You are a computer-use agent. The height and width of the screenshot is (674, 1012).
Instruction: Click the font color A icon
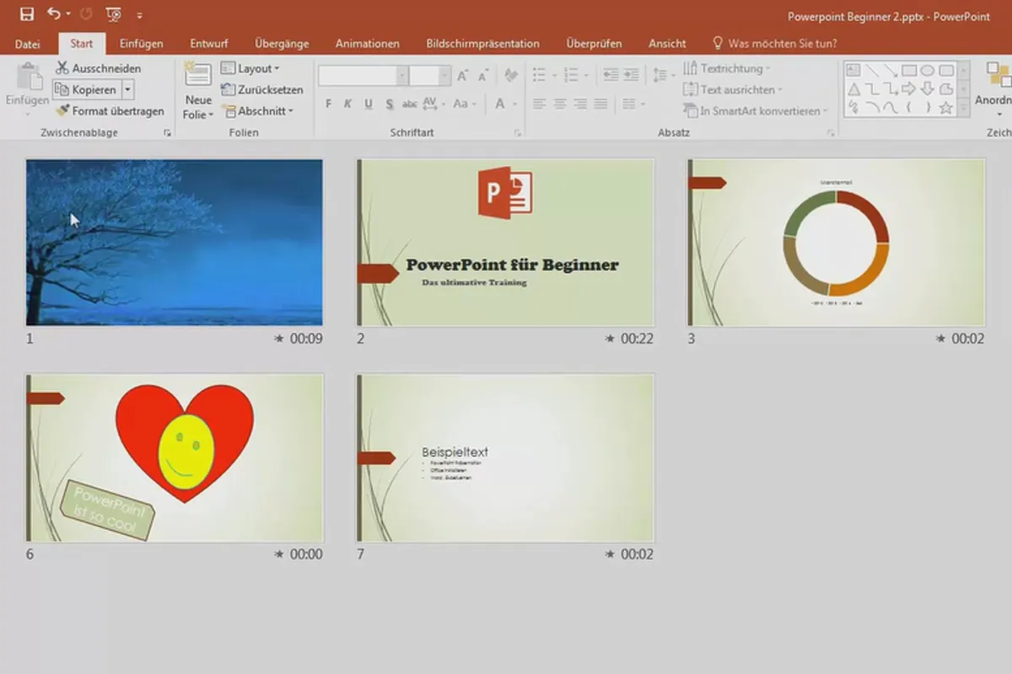pyautogui.click(x=500, y=104)
